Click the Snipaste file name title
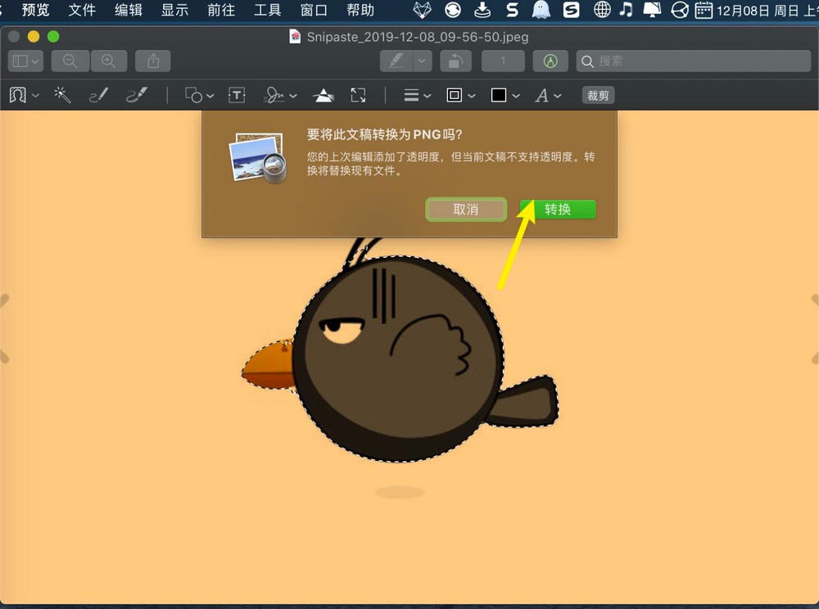819x609 pixels. point(418,37)
